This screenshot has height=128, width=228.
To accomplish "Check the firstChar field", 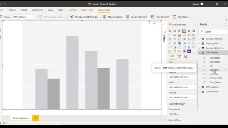I will pyautogui.click(x=204, y=74).
